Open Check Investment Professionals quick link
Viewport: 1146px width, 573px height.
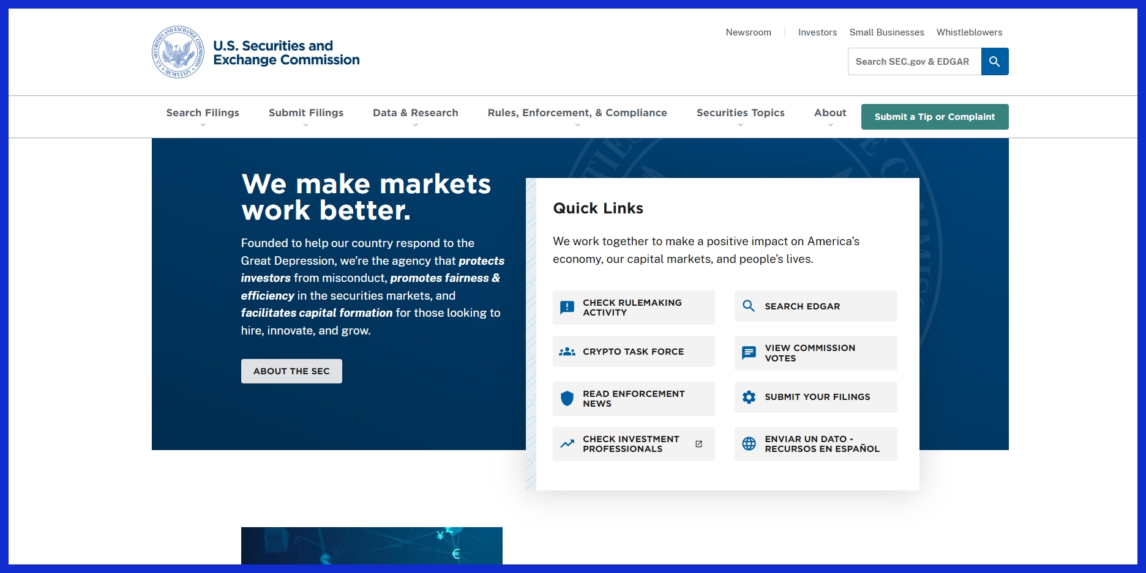coord(634,444)
